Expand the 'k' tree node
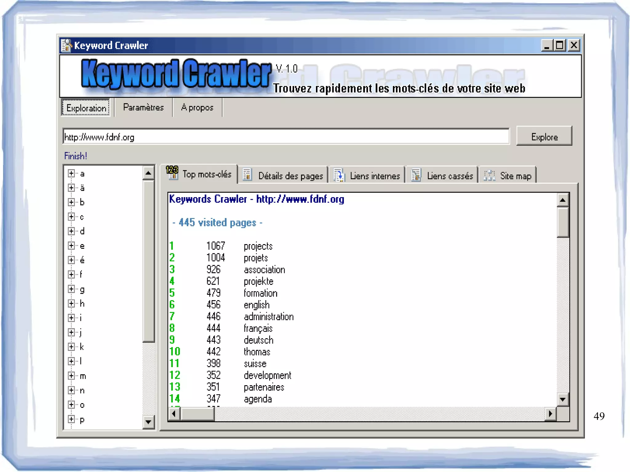Image resolution: width=630 pixels, height=472 pixels. pyautogui.click(x=71, y=347)
